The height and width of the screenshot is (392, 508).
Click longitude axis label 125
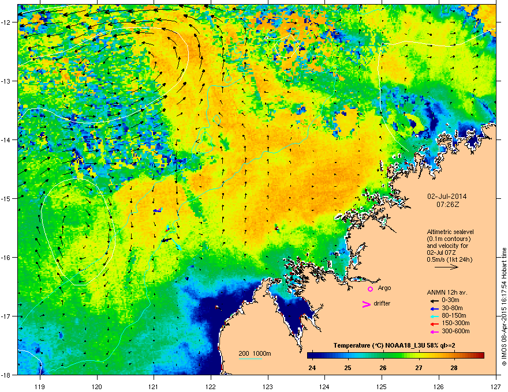point(382,386)
